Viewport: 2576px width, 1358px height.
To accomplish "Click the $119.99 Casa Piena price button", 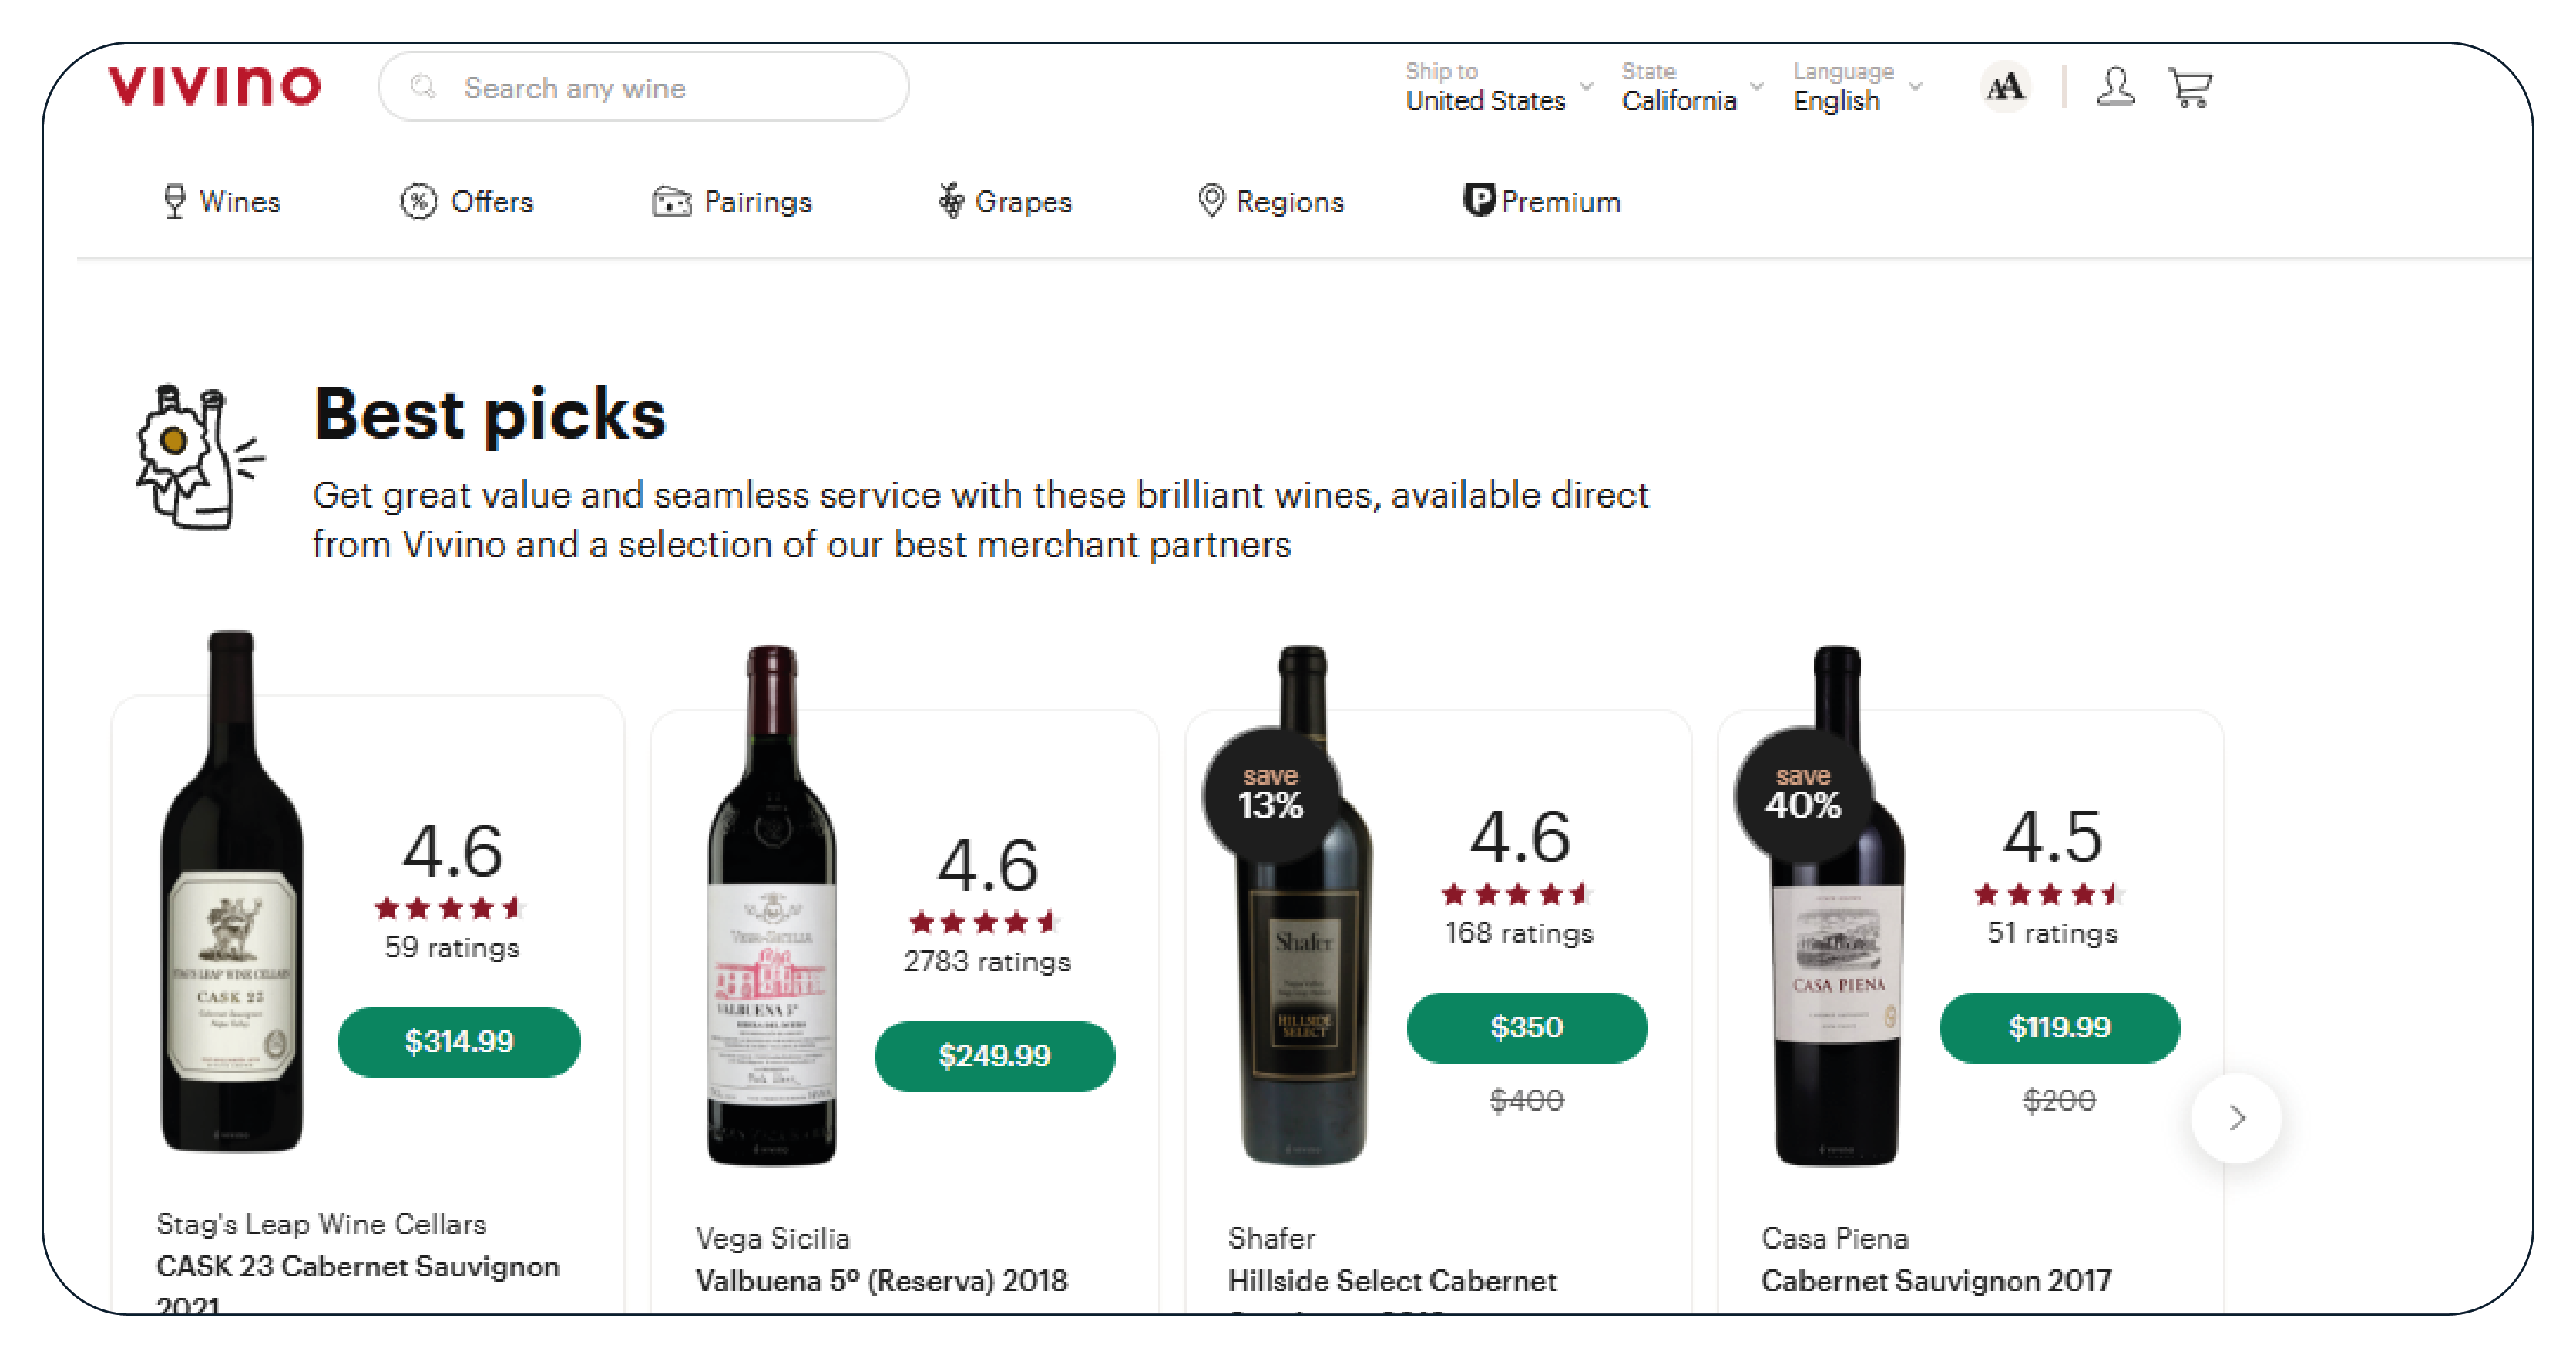I will [x=2059, y=1027].
